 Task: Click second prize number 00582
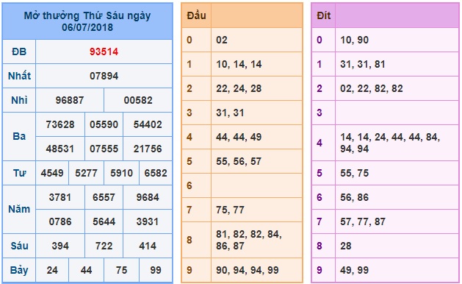pyautogui.click(x=138, y=100)
